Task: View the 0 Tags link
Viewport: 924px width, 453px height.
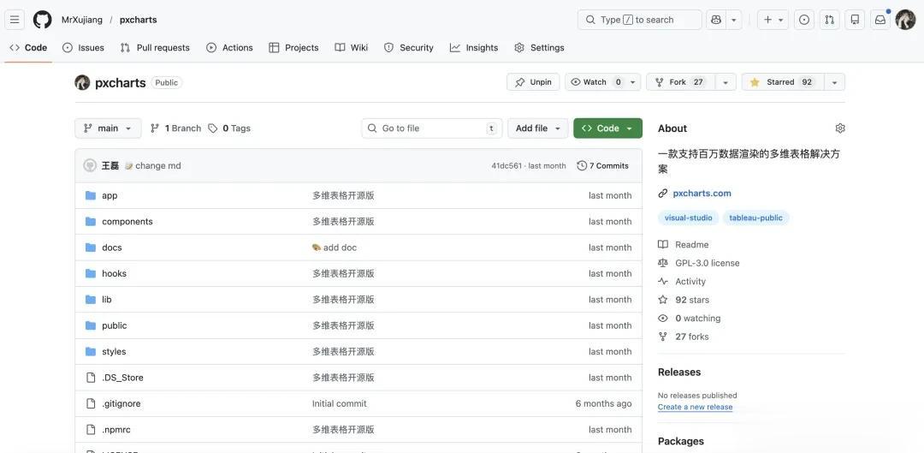Action: [229, 128]
